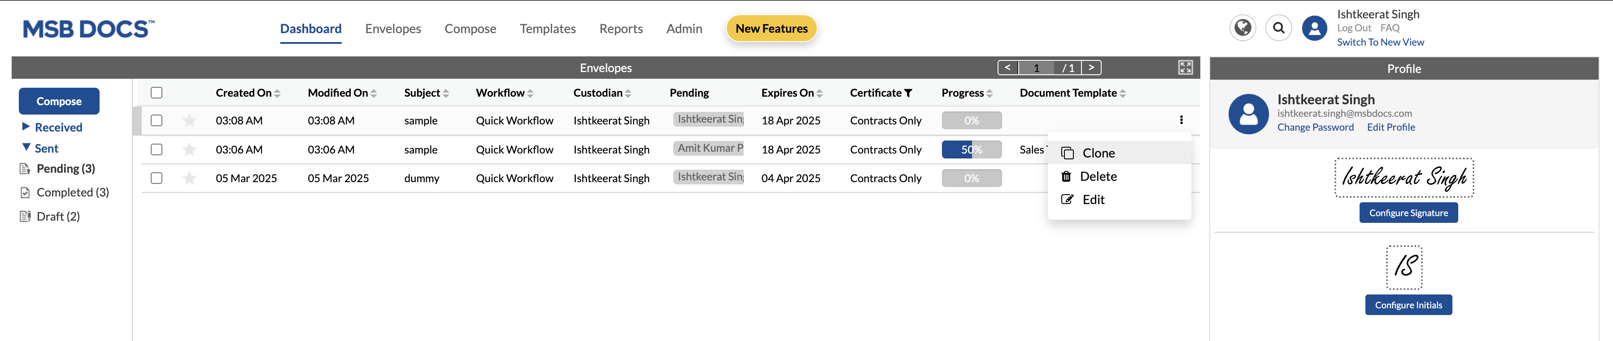
Task: Click the user avatar icon in header
Action: [x=1314, y=28]
